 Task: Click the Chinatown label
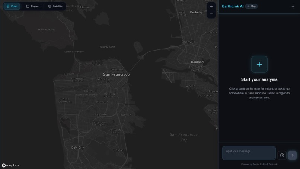(117, 69)
